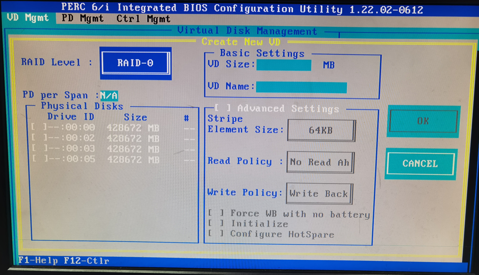Viewport: 479px width, 275px height.
Task: Check the box for drive 00:00
Action: (x=39, y=127)
